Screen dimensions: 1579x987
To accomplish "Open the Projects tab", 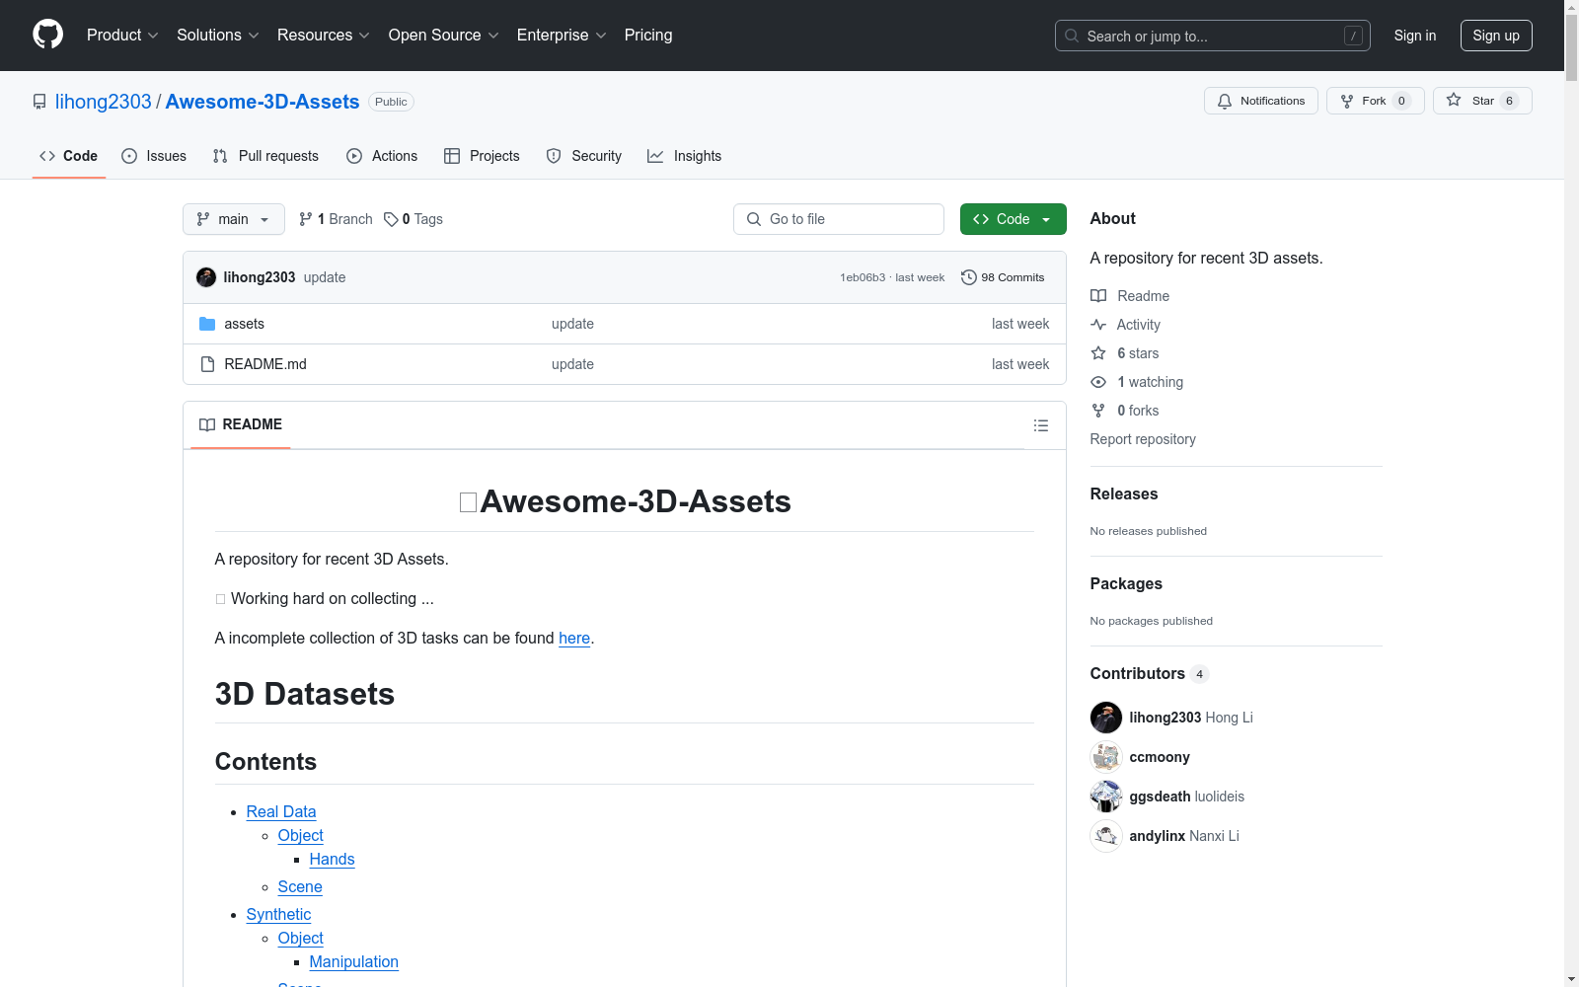I will point(482,156).
